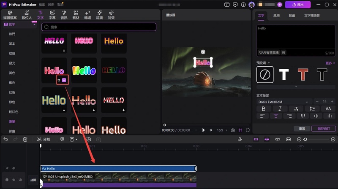Click the 匯出 export button
This screenshot has height=189, width=338.
point(298,5)
